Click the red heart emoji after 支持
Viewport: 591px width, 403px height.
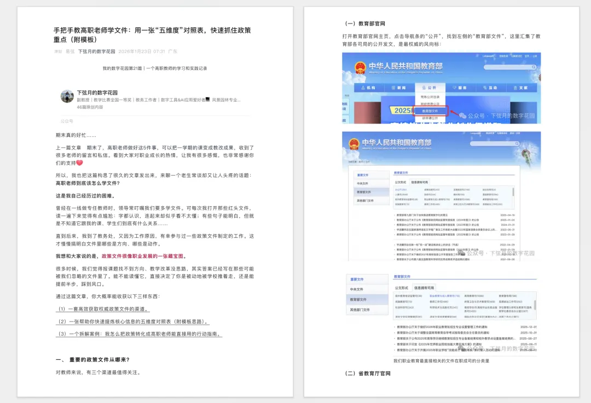click(79, 163)
